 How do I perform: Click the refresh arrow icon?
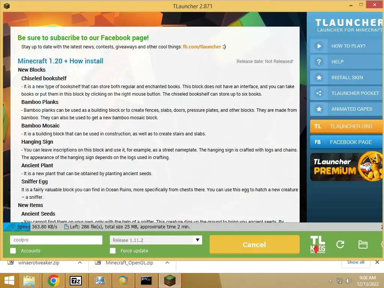click(340, 244)
